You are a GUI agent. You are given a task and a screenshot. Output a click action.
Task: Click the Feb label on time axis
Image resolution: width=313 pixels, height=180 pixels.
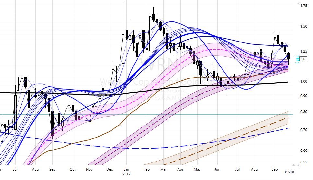[146, 169]
